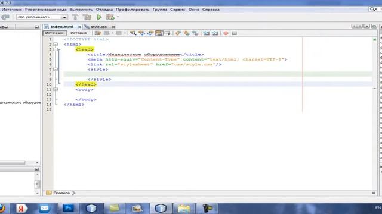Screen dimensions: 382x214
Task: Open file explorer folder in taskbar
Action: click(x=184, y=209)
